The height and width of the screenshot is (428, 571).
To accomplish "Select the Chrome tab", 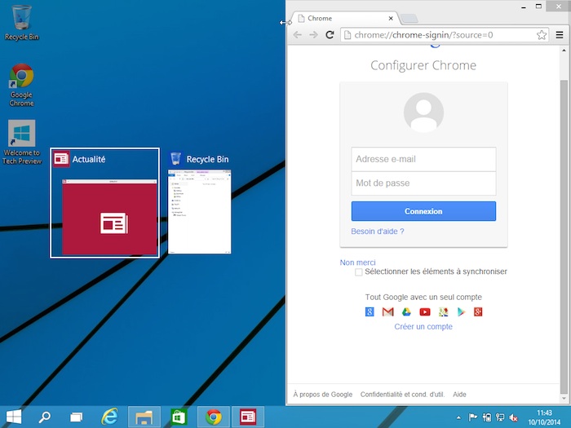I will pyautogui.click(x=344, y=18).
